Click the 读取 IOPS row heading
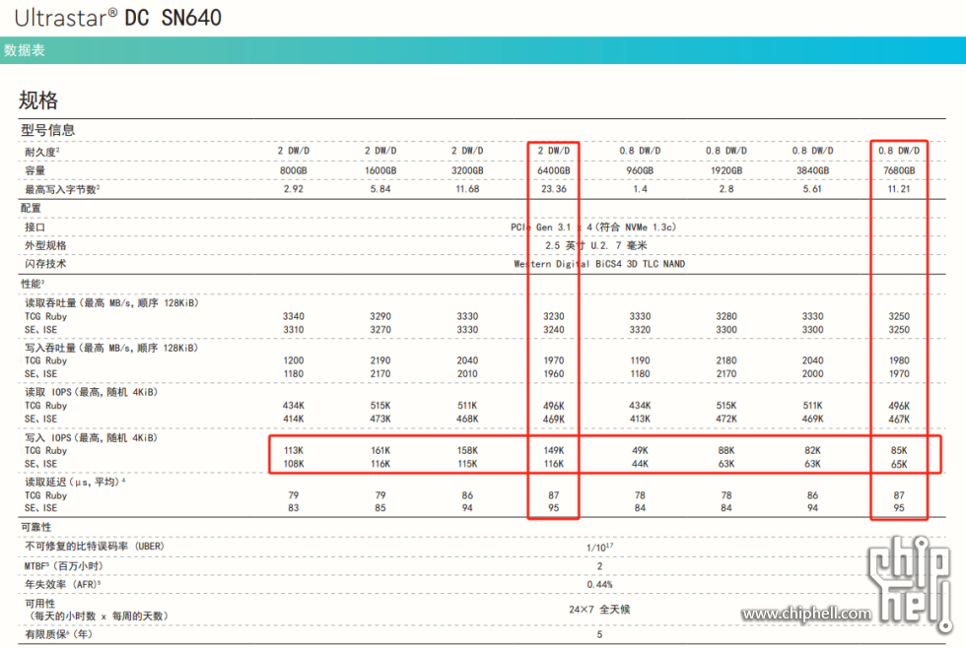Viewport: 966px width, 648px height. pyautogui.click(x=91, y=392)
